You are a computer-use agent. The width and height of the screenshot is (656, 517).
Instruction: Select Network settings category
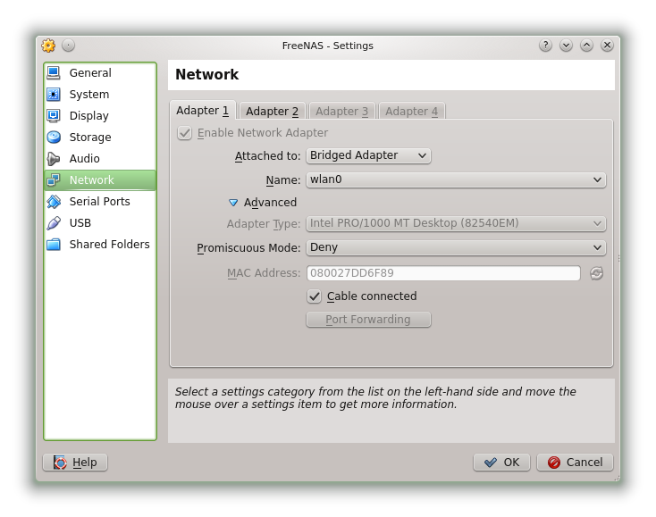(x=100, y=179)
